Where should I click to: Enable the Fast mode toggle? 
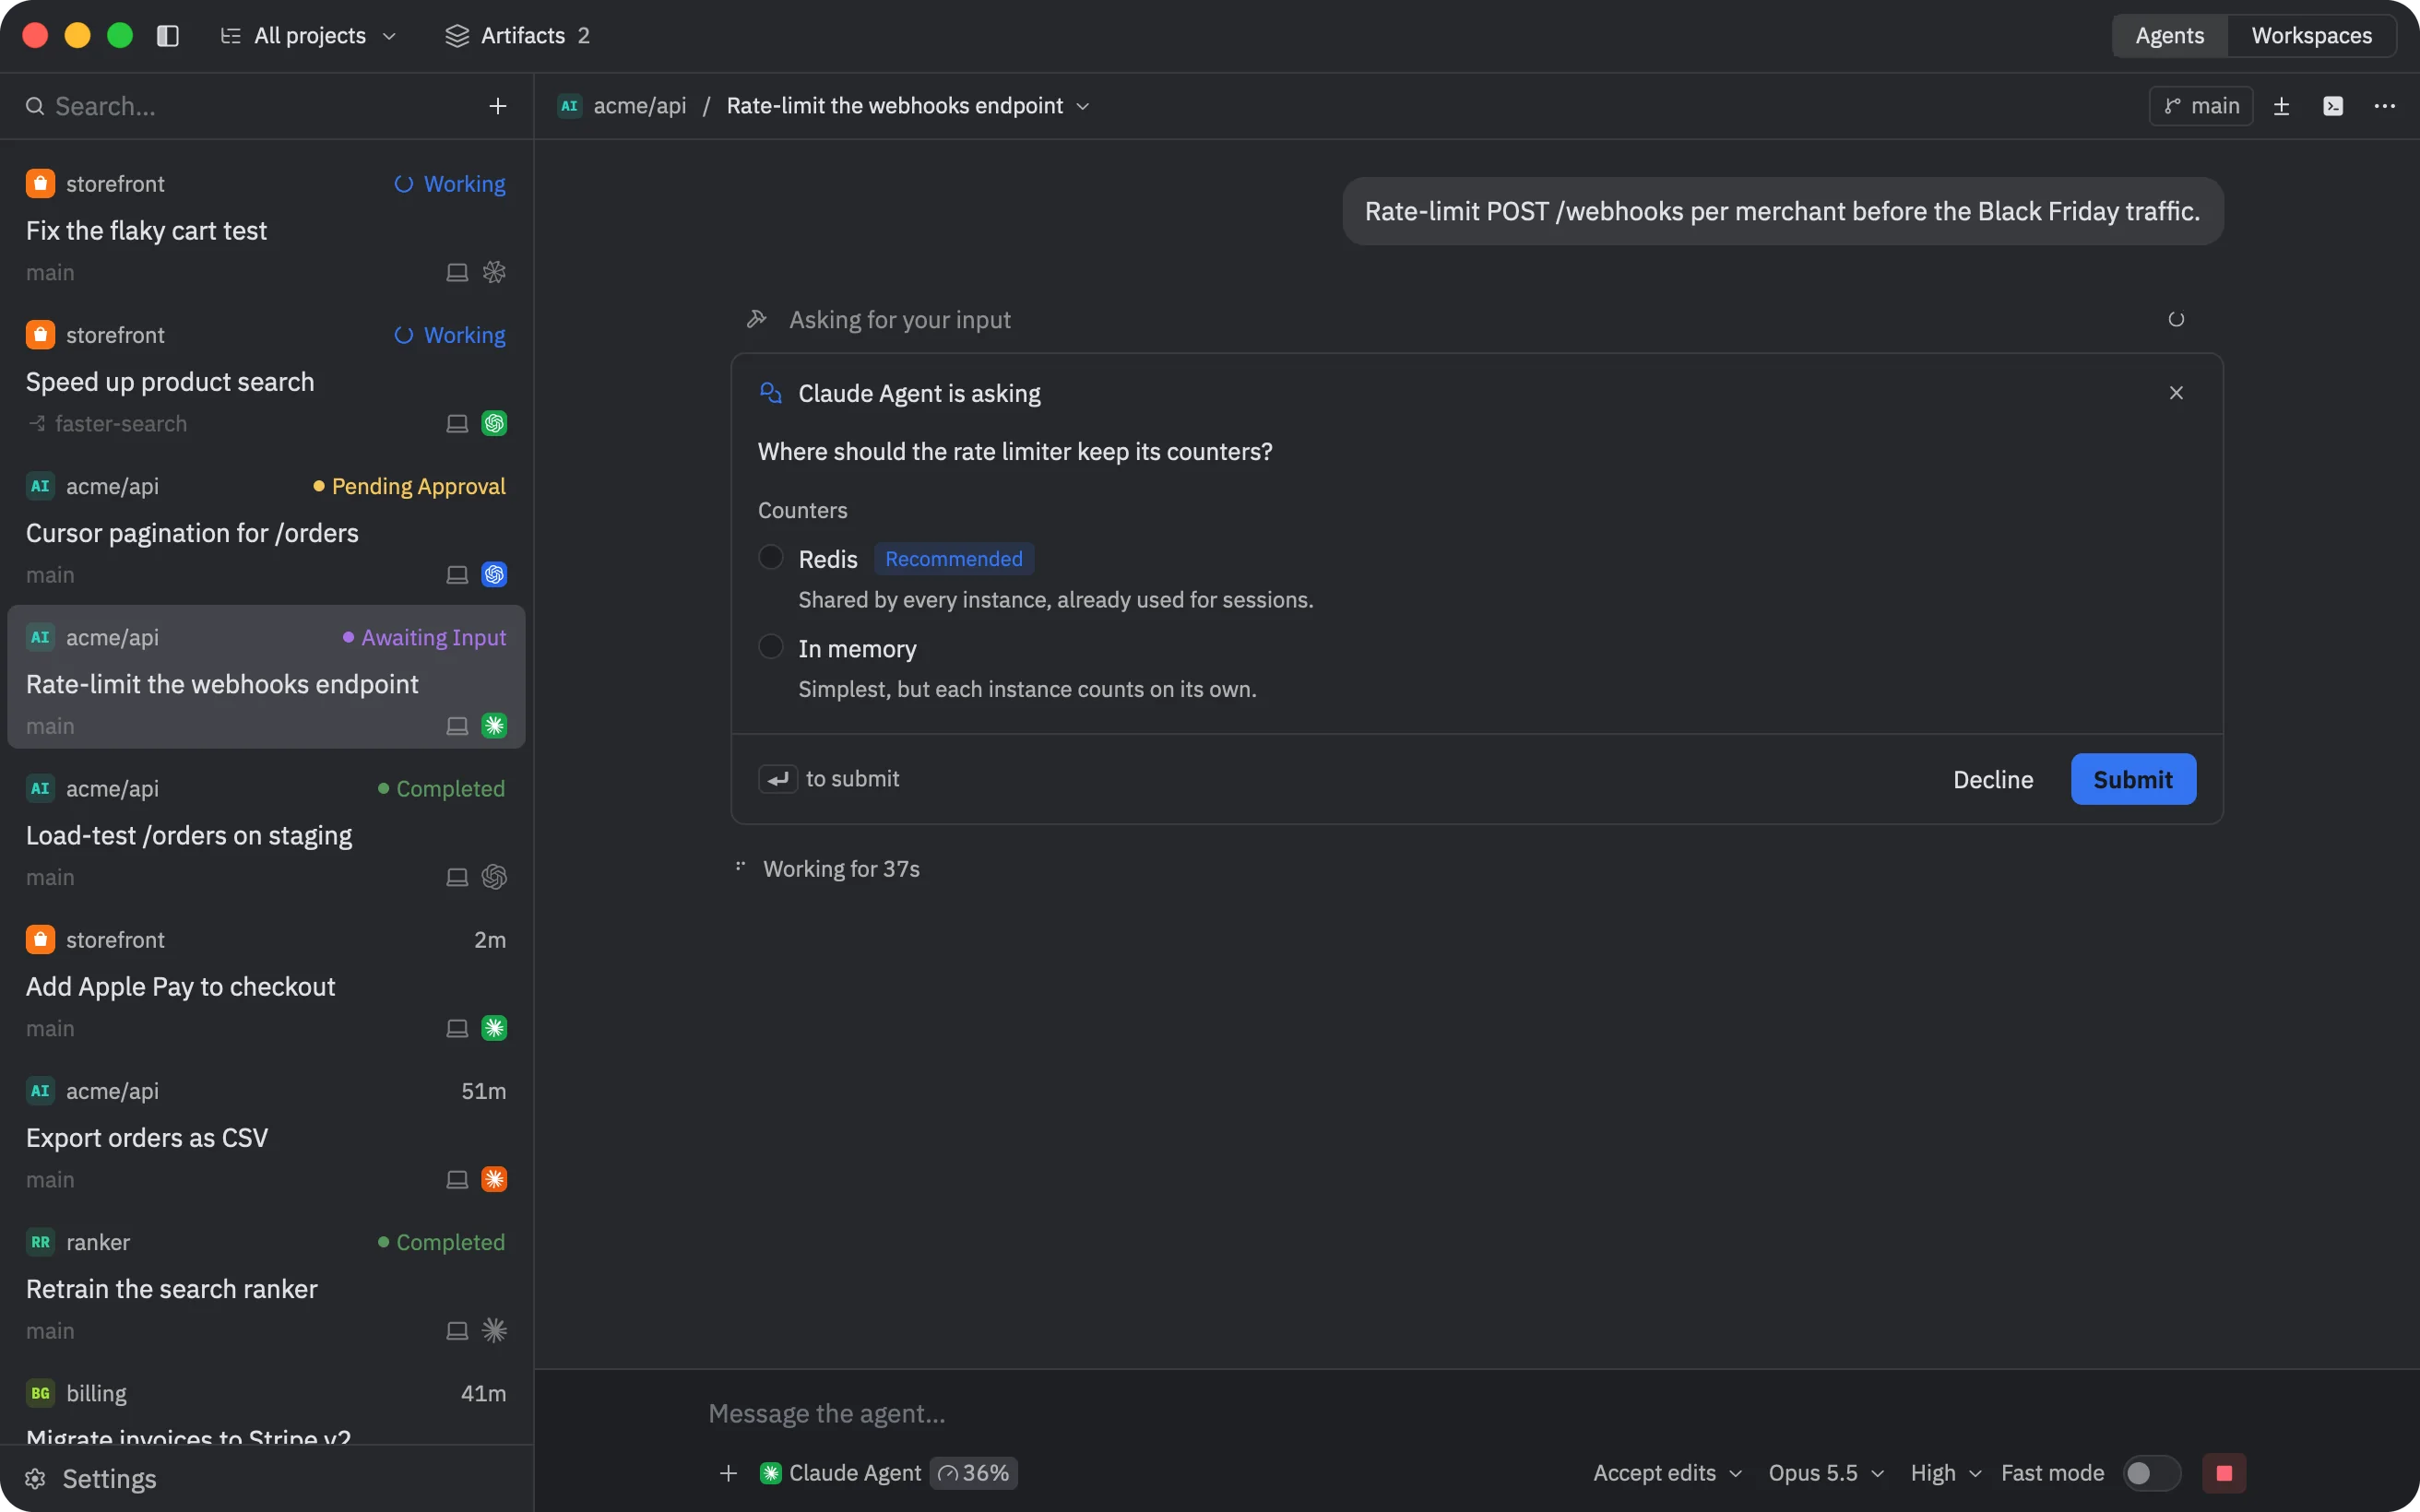click(x=2151, y=1473)
